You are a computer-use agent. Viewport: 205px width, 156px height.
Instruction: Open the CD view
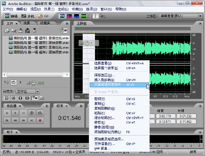pyautogui.click(x=43, y=16)
